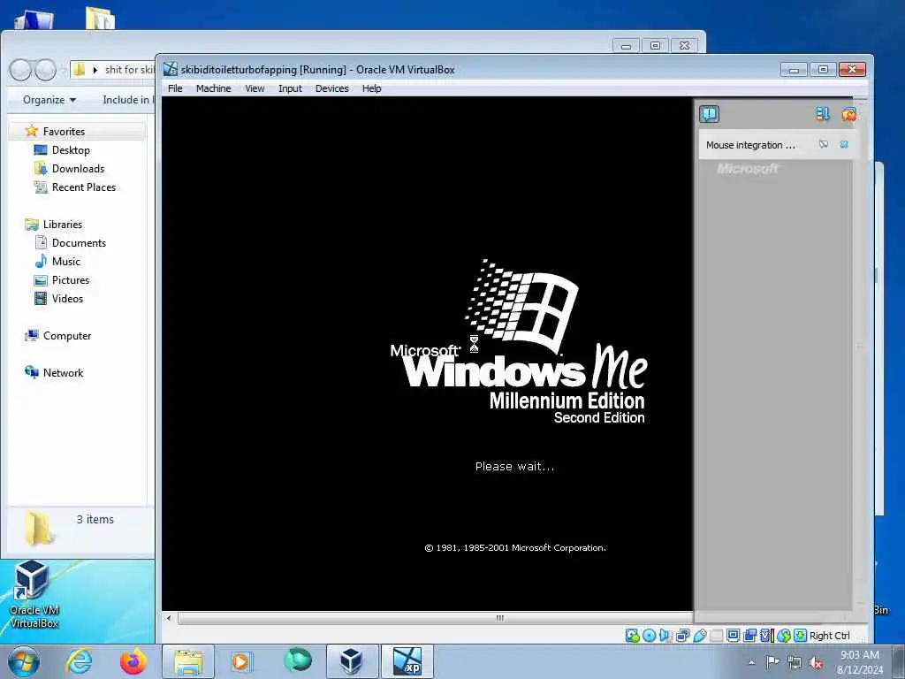Select Libraries in Explorer navigation pane
905x679 pixels.
click(x=63, y=224)
